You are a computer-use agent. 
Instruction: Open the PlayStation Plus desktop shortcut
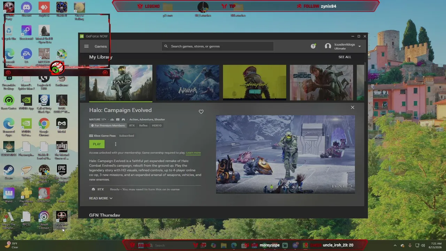coord(26,197)
